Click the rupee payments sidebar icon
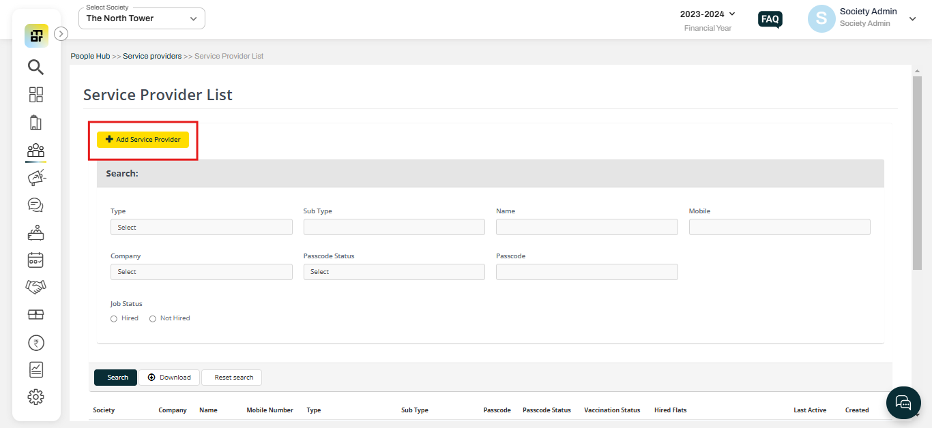 (x=35, y=342)
